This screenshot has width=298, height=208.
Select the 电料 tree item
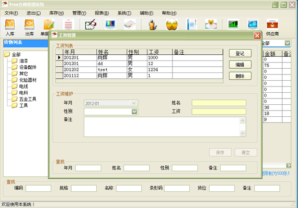click(x=24, y=93)
